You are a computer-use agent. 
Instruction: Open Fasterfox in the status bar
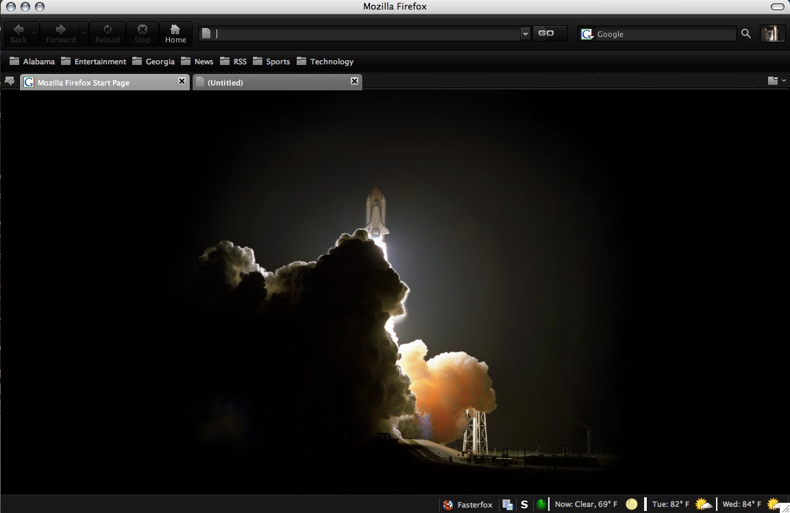pos(467,505)
